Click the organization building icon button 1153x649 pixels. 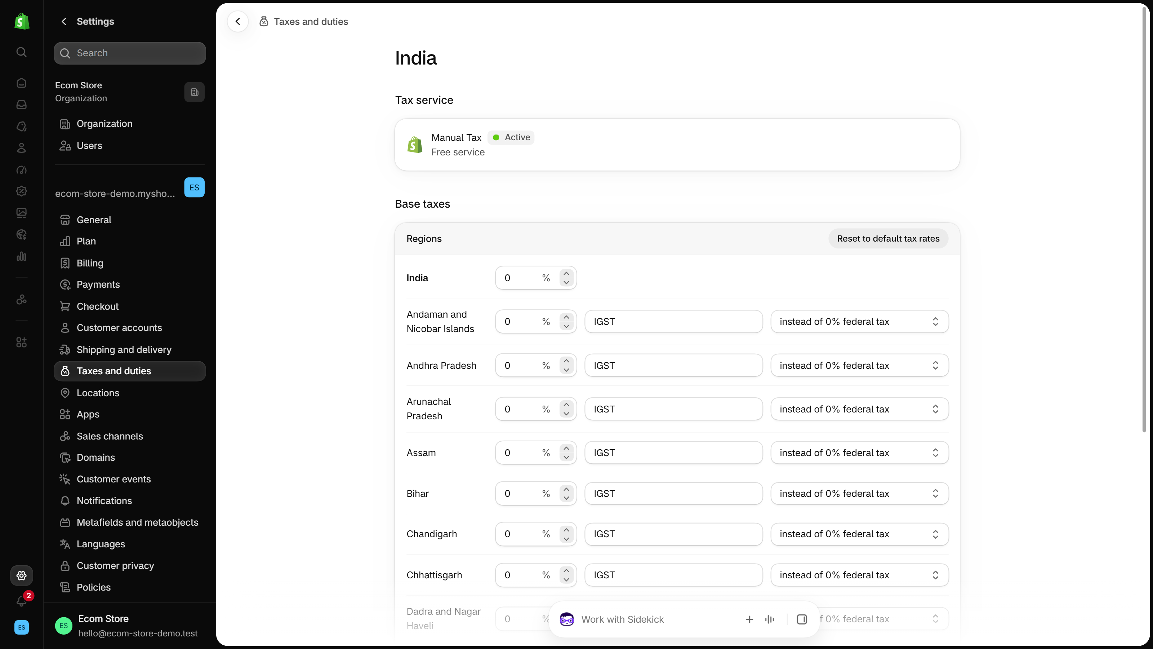coord(194,92)
